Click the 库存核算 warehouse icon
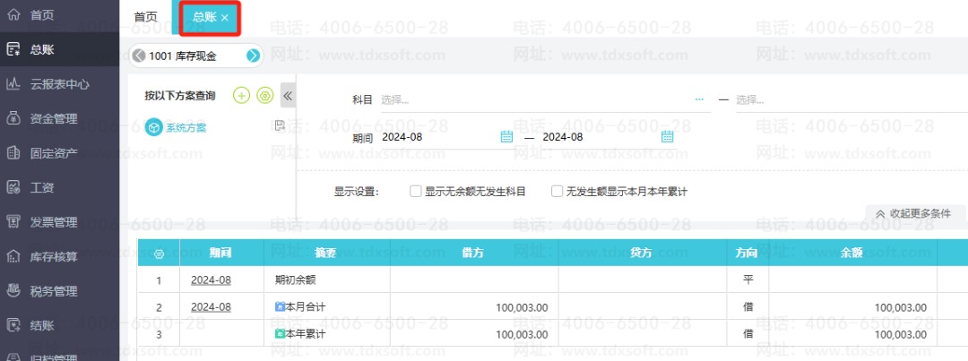The image size is (968, 361). [x=13, y=257]
